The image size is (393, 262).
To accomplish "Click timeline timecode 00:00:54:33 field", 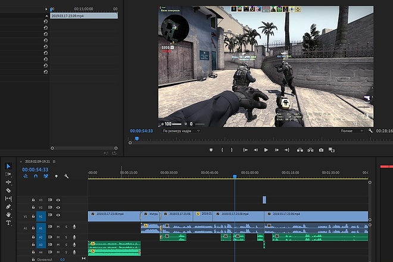I will [x=35, y=170].
